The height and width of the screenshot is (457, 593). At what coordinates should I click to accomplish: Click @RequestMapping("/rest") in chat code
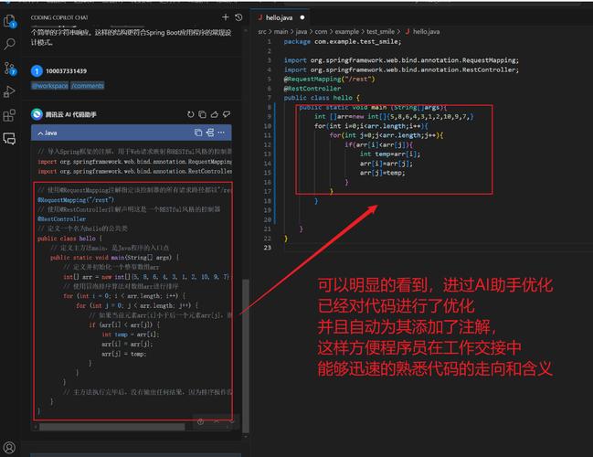click(76, 200)
